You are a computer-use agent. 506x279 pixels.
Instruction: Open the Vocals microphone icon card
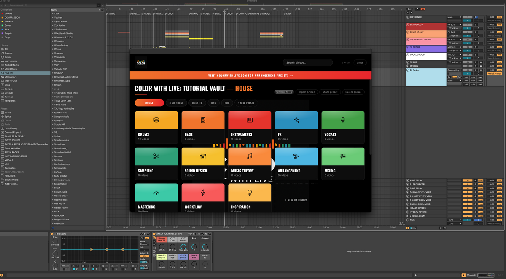(343, 120)
